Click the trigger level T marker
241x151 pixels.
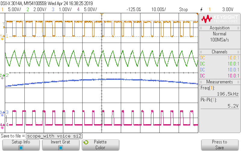(x=4, y=26)
